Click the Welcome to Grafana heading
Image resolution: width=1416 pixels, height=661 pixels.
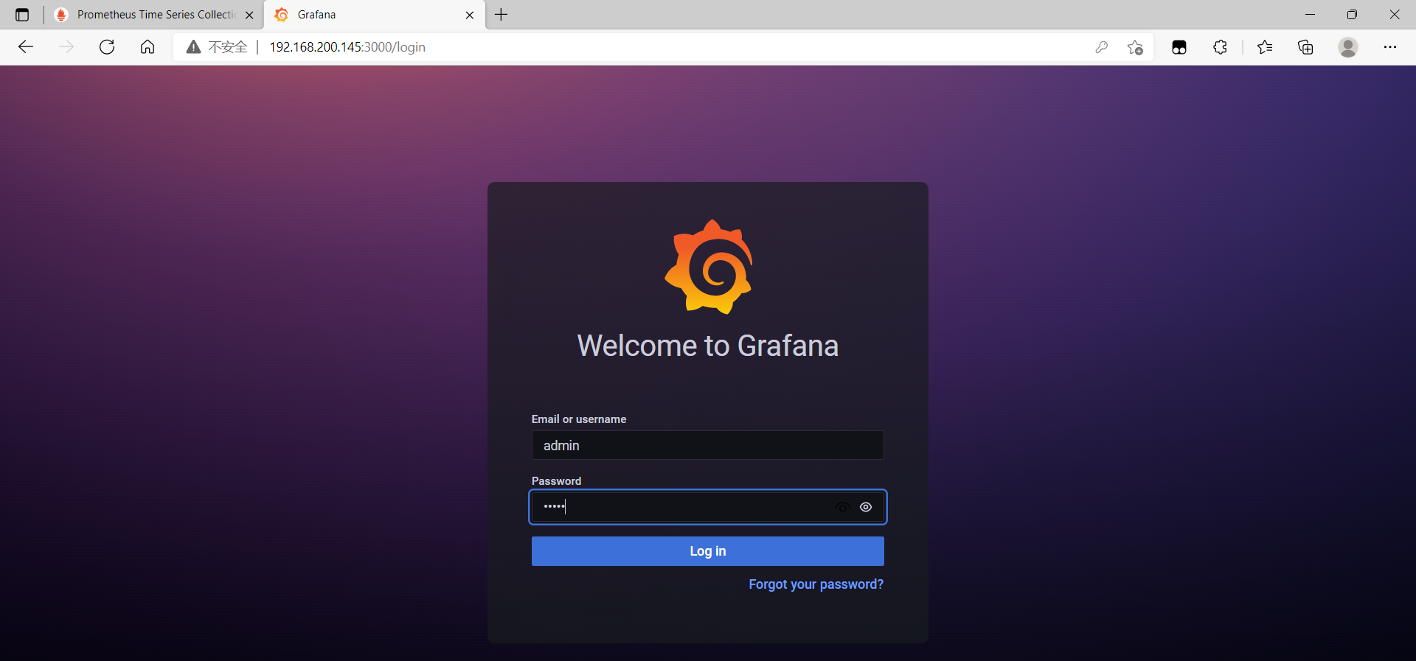pos(708,346)
